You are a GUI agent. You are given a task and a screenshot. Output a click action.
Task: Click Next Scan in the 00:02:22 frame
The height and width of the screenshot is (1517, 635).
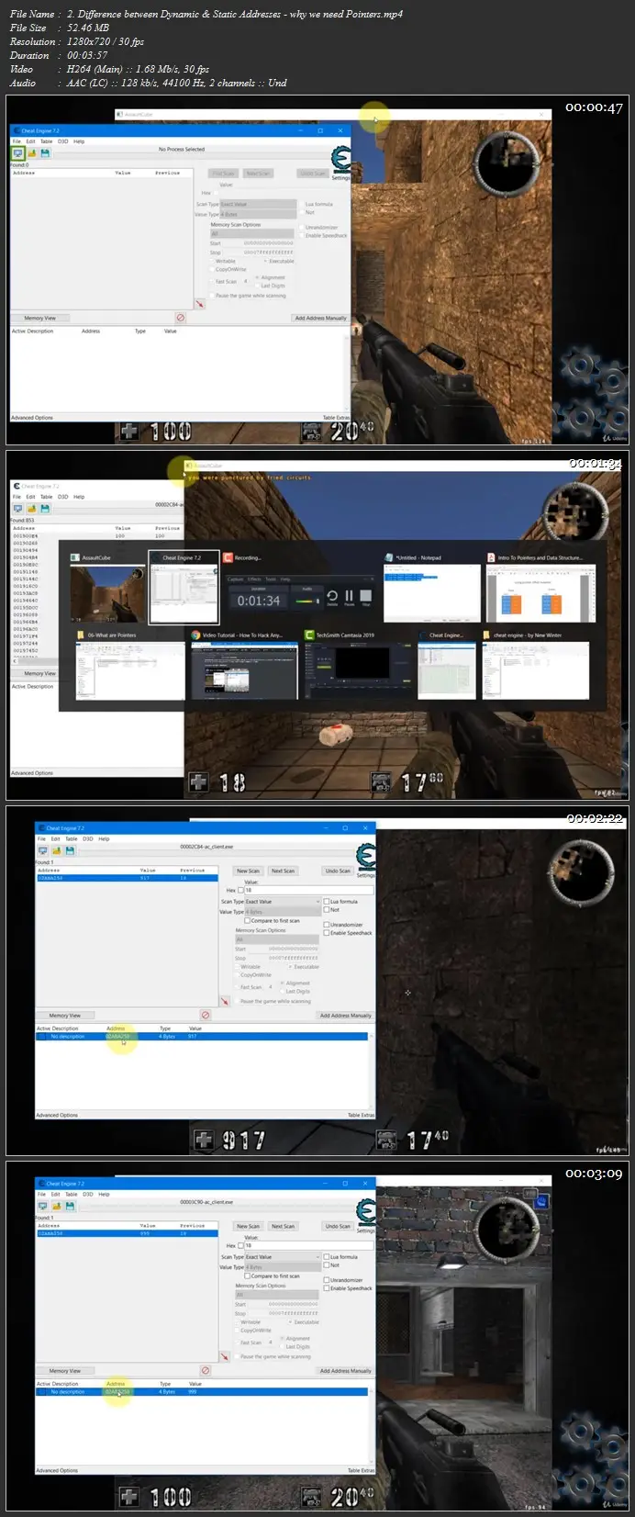(283, 871)
